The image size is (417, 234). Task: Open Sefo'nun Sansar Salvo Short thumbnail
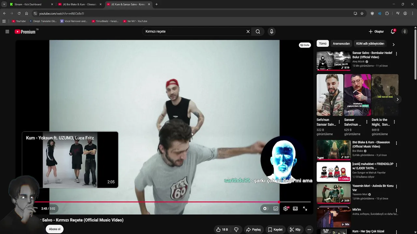coord(330,95)
